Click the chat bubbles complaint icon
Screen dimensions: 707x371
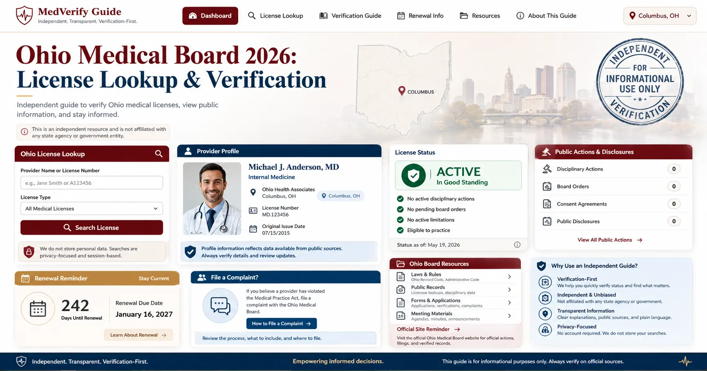click(220, 306)
